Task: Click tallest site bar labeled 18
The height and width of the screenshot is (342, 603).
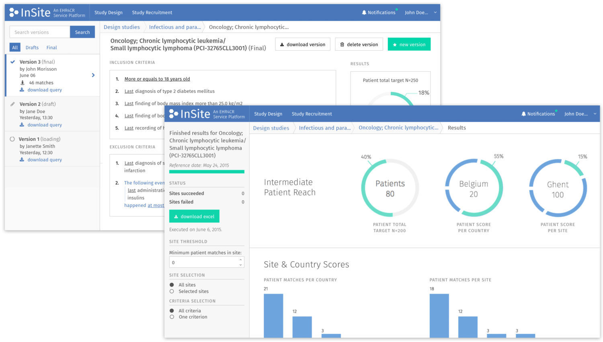Action: 439,316
